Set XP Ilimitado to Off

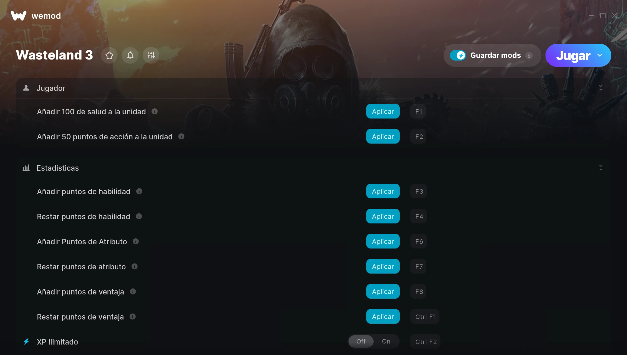click(361, 341)
